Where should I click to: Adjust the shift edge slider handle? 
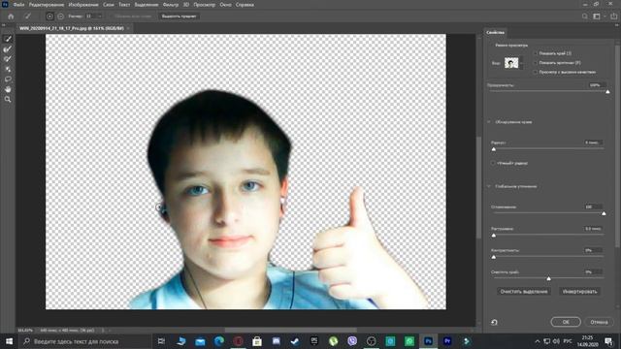pyautogui.click(x=548, y=279)
